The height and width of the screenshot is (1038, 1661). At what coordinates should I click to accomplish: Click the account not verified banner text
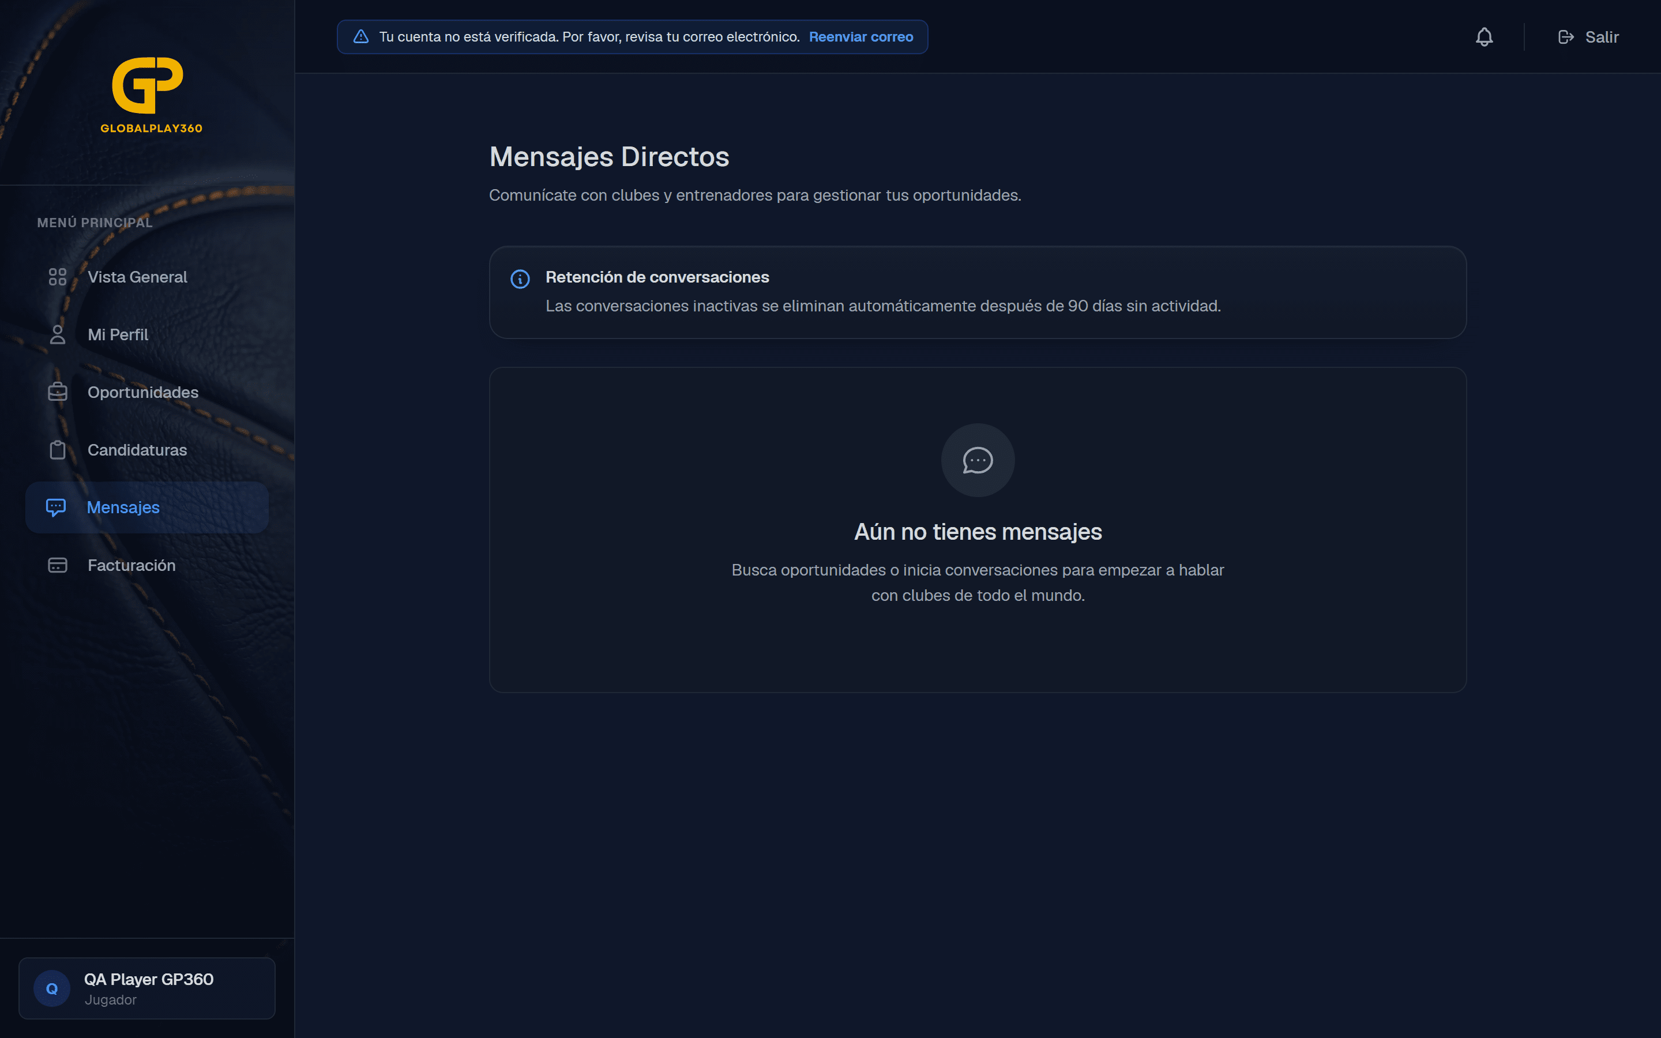pyautogui.click(x=589, y=37)
